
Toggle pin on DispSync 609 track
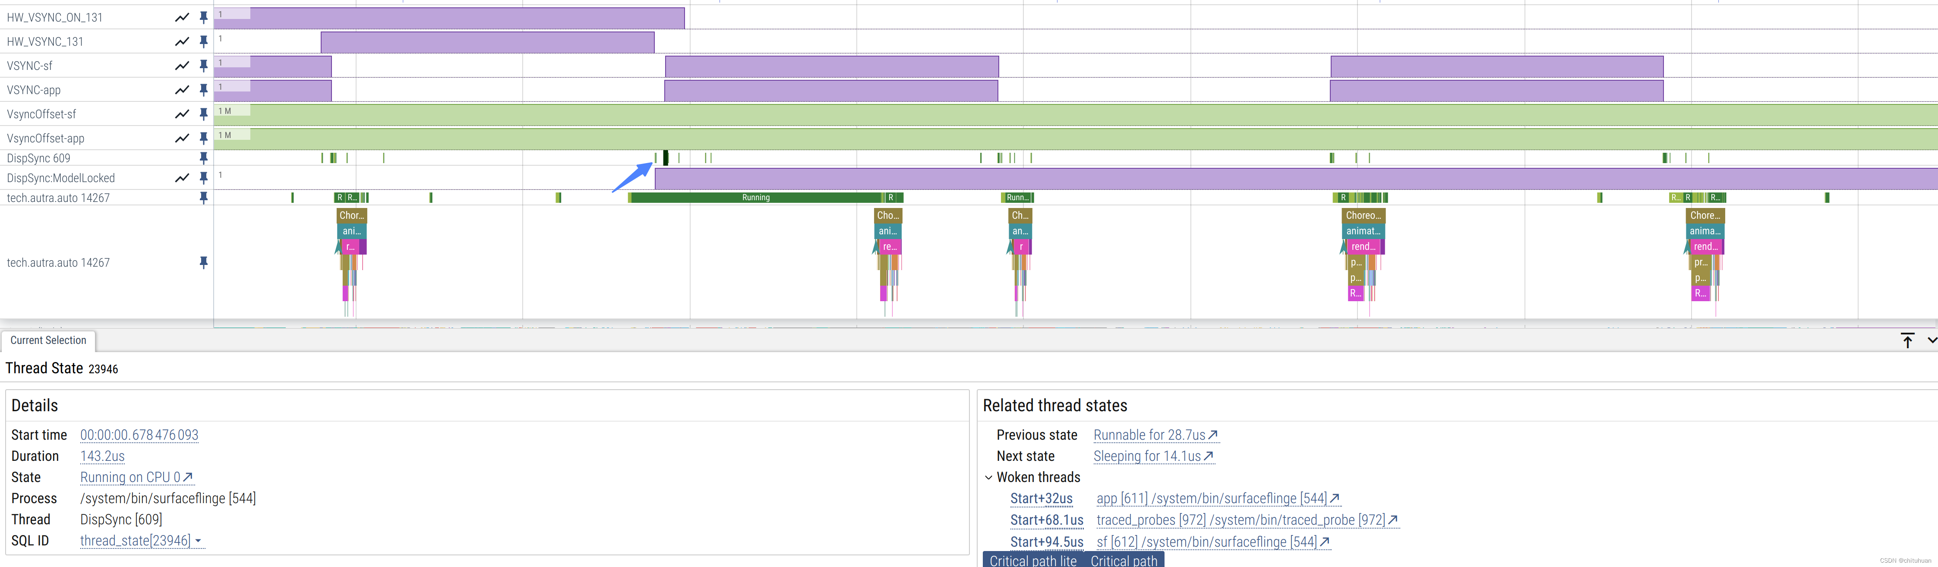pyautogui.click(x=203, y=158)
